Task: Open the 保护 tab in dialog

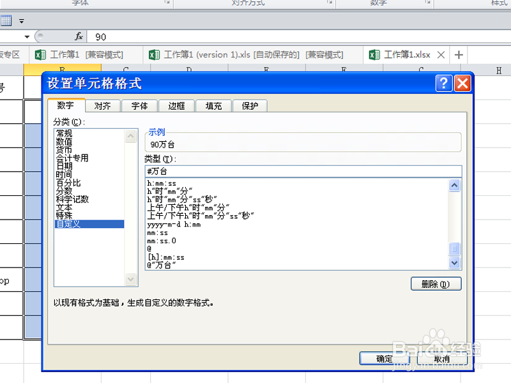Action: click(250, 106)
